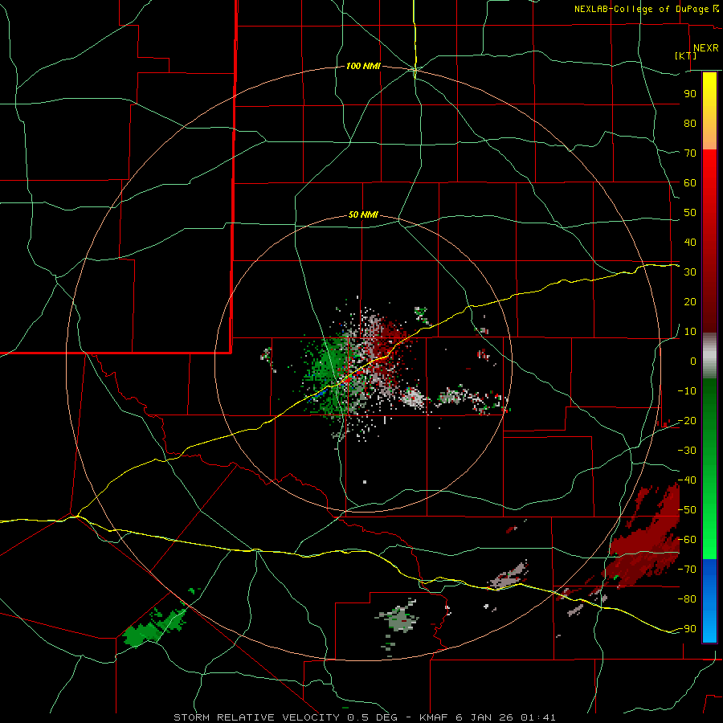
Task: Click the -70 knot scale label
Action: [687, 570]
